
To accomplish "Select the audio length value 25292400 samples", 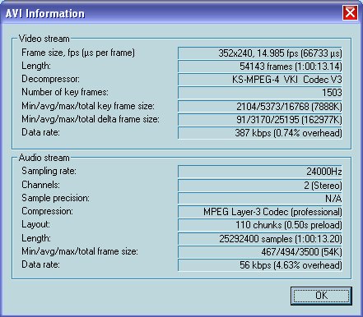I will (260, 239).
